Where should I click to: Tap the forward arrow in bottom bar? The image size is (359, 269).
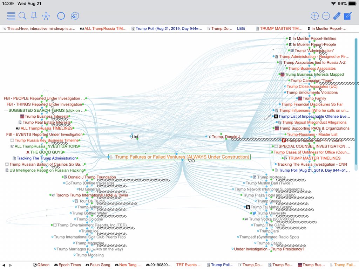10,265
